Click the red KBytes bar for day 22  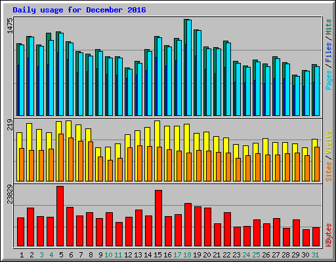[228, 229]
